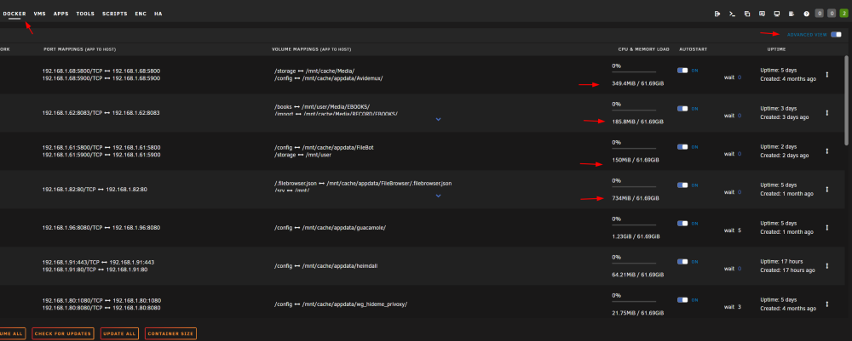Screen dimensions: 852x341
Task: Click the reorder arrows on the wg_hideme_privoxy row
Action: click(827, 304)
